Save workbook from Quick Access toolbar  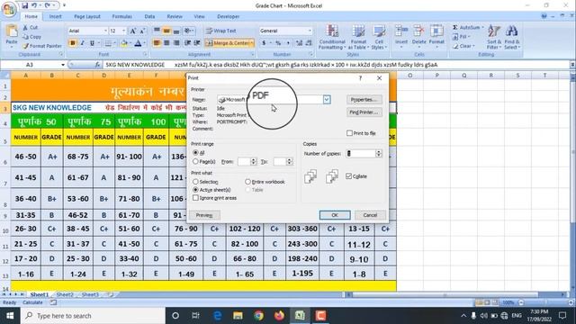pos(24,5)
